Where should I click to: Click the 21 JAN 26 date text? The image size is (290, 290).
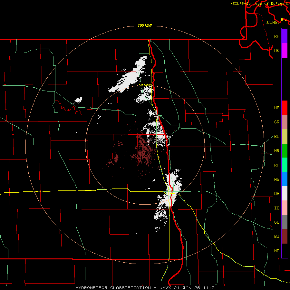187,288
